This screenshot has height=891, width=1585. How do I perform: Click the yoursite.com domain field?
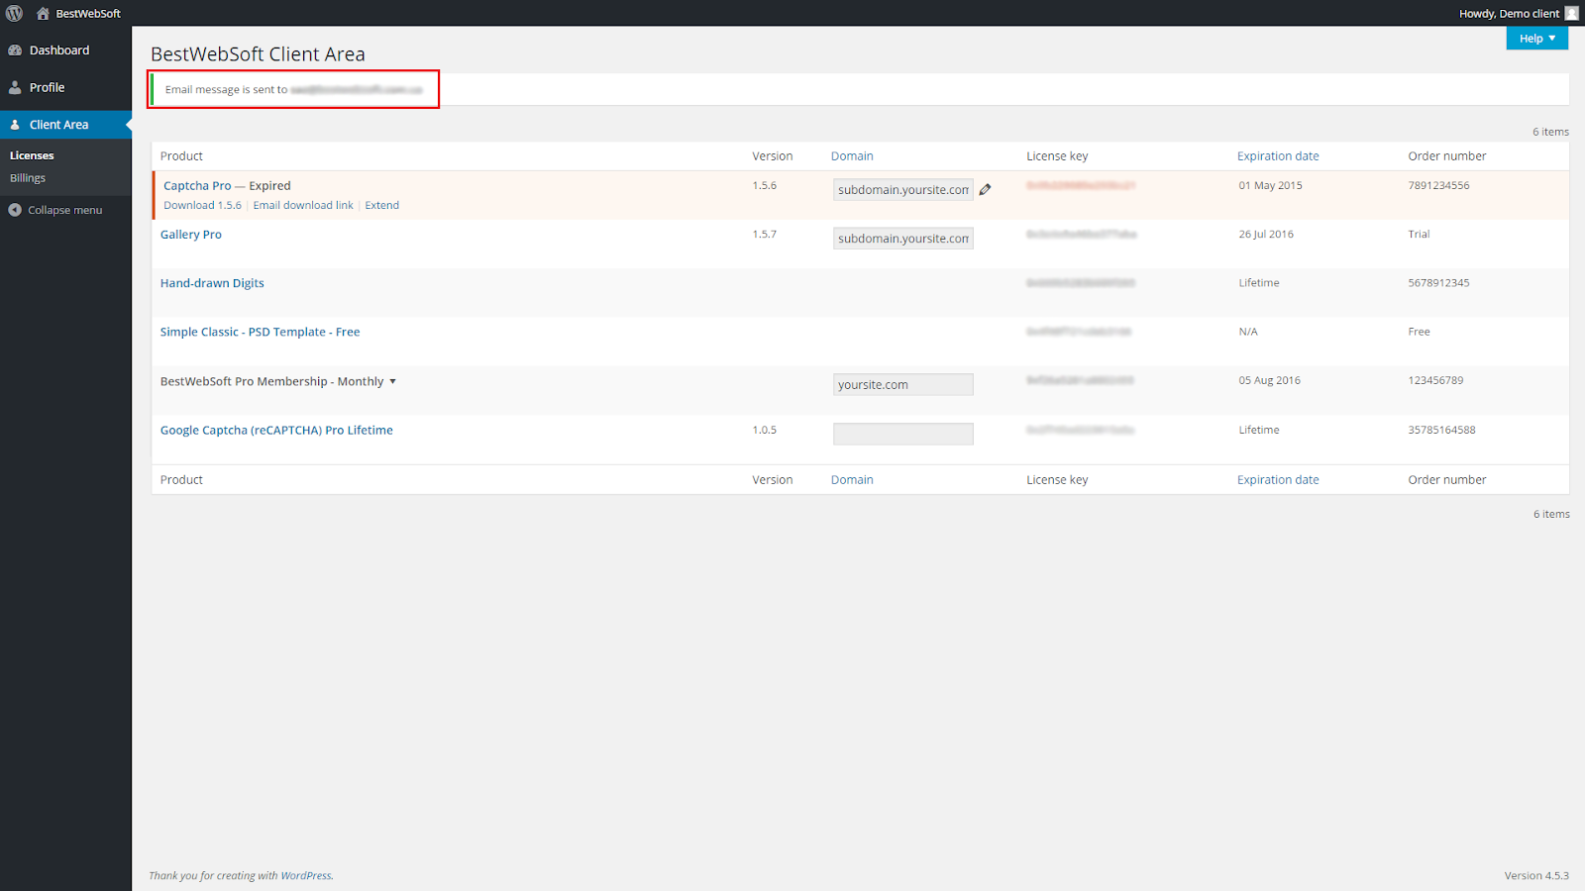tap(903, 384)
